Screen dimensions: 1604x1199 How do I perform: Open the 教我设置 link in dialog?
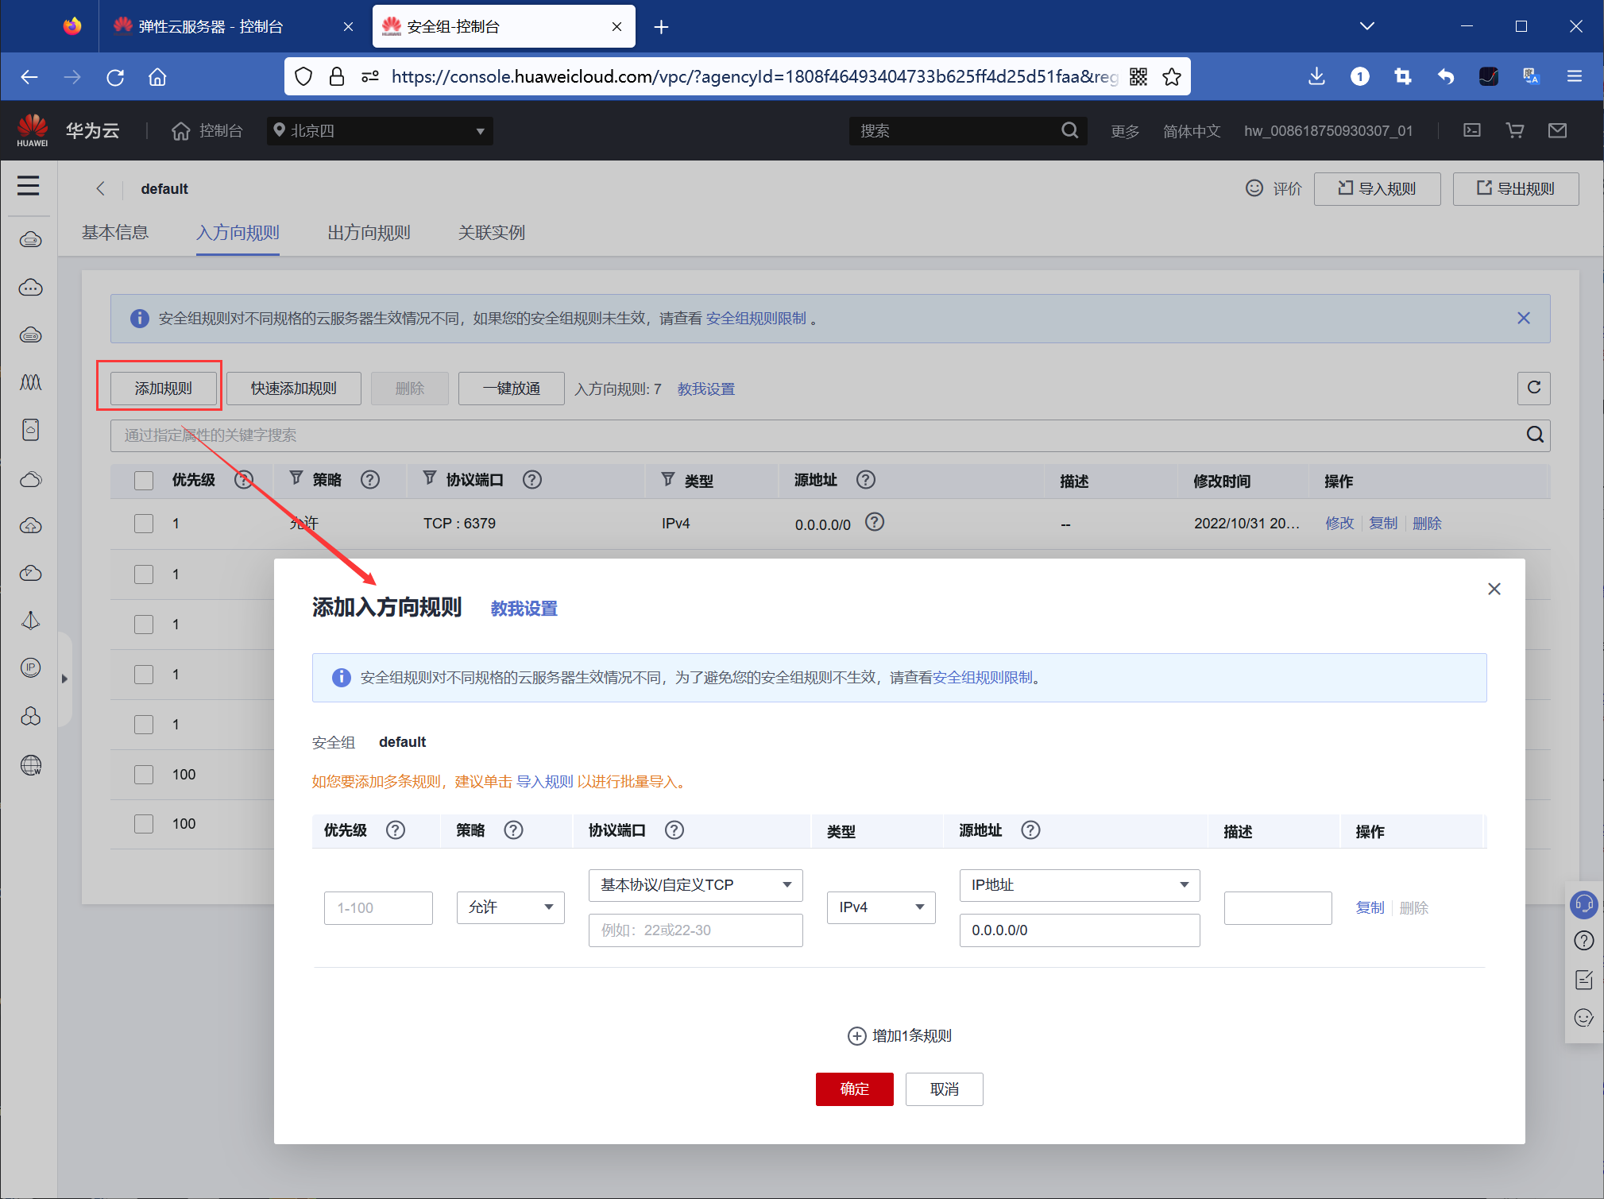pyautogui.click(x=523, y=609)
